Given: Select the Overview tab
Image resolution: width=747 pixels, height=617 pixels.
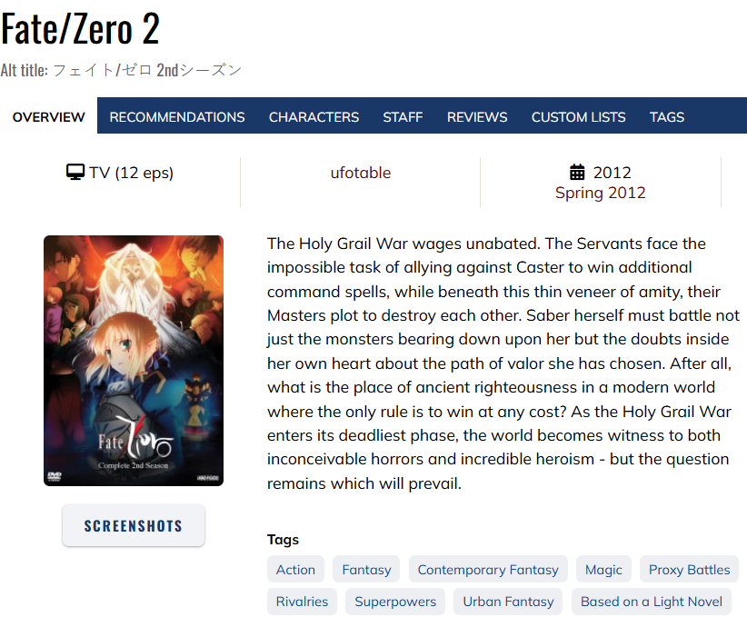Looking at the screenshot, I should [48, 116].
